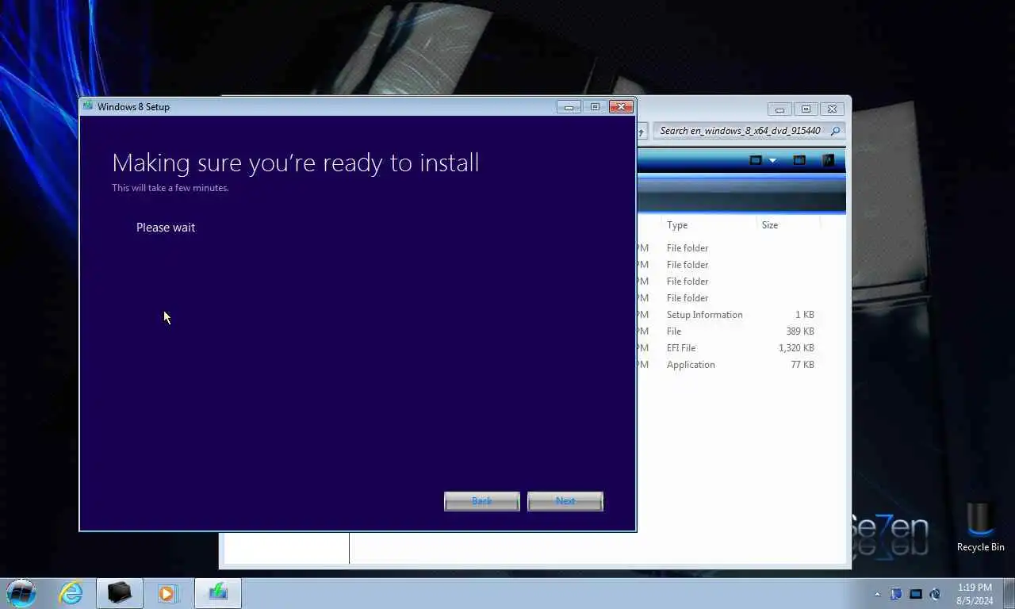The height and width of the screenshot is (609, 1015).
Task: Maximize the Explorer window behind Setup
Action: (x=806, y=109)
